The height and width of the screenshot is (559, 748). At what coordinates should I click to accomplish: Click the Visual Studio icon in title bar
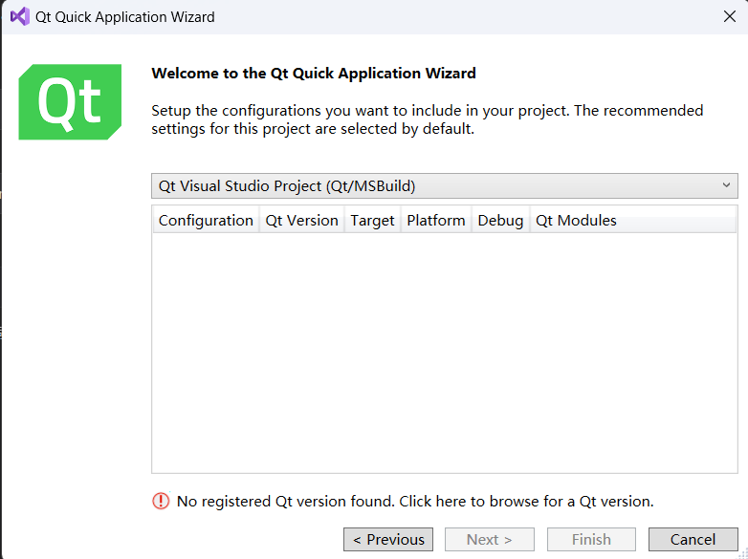pyautogui.click(x=19, y=16)
